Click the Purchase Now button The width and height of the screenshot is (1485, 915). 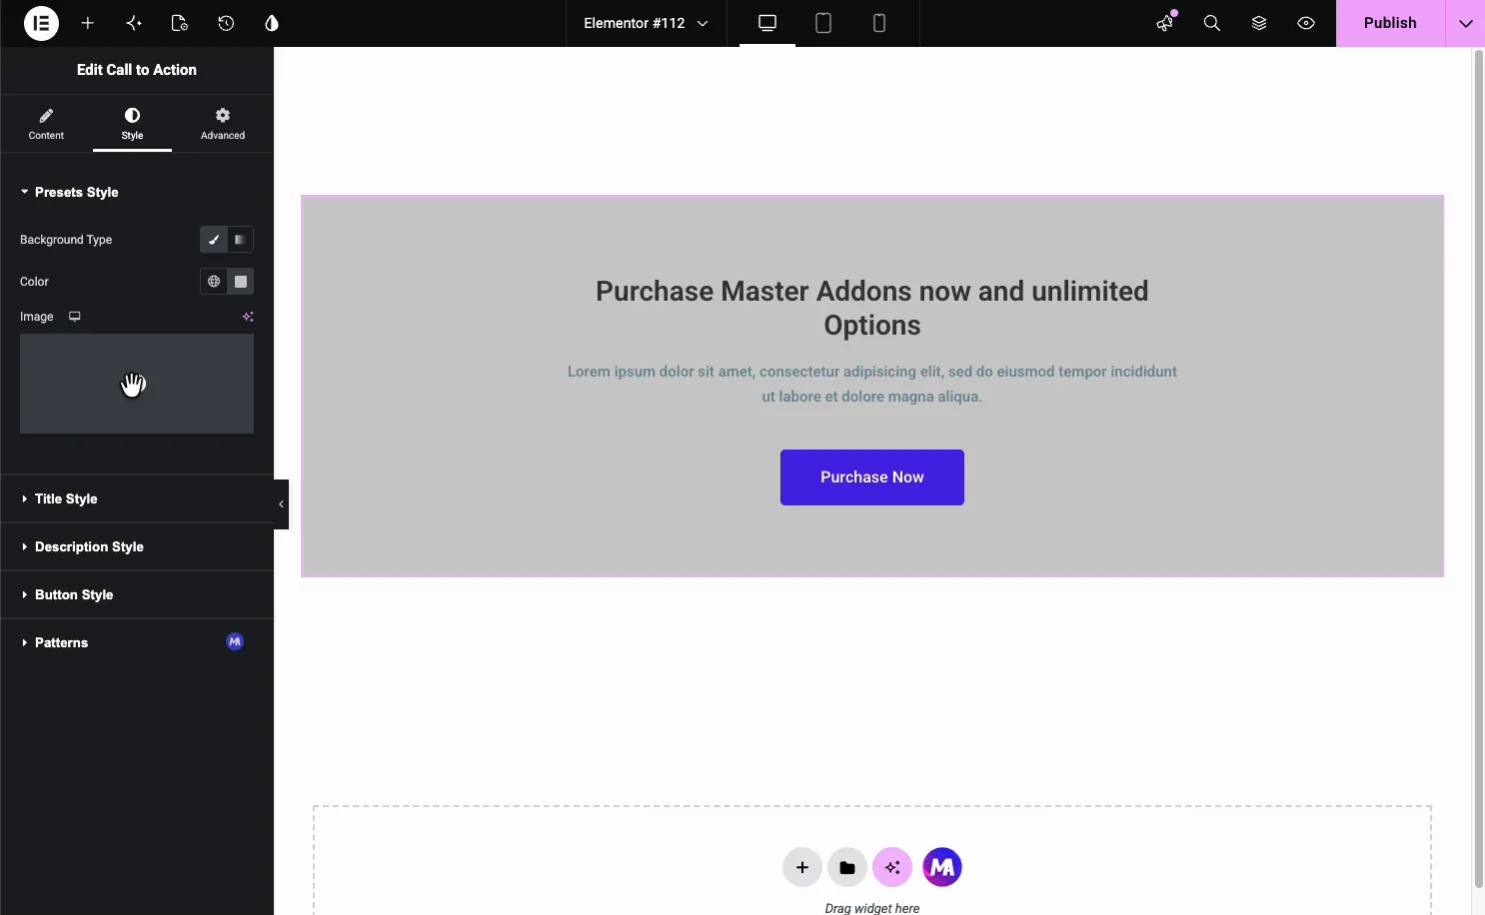point(872,477)
